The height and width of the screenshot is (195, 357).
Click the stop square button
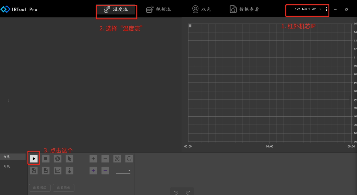46,159
